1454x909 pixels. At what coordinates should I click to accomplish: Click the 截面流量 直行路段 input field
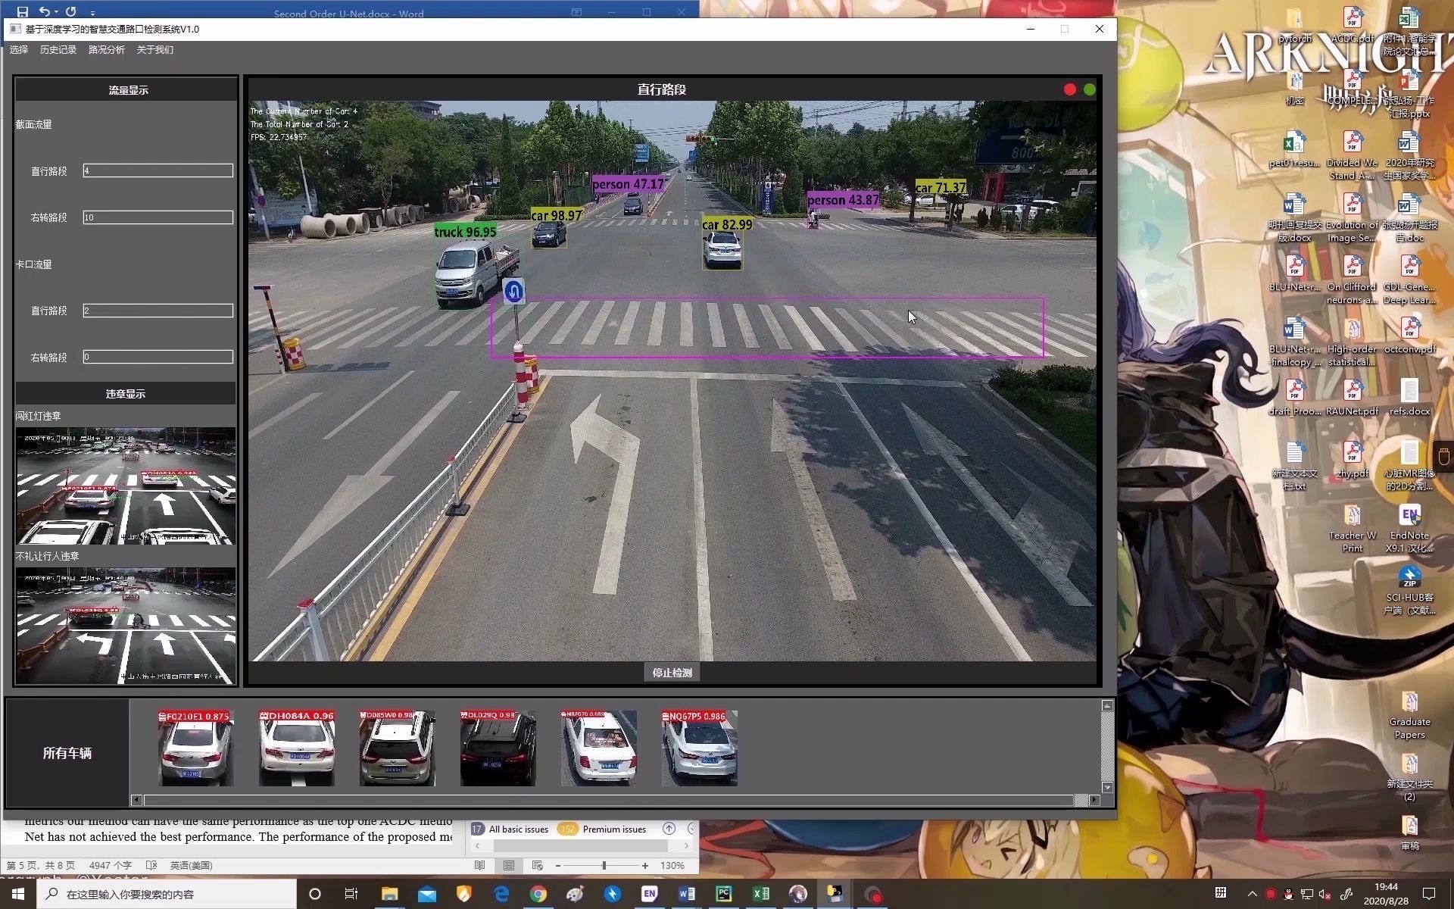tap(158, 171)
